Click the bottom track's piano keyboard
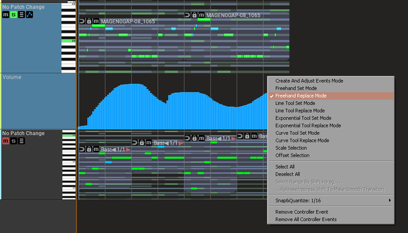408x233 pixels. pyautogui.click(x=69, y=165)
